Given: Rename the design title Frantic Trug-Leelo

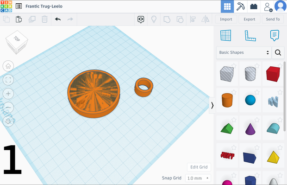Looking at the screenshot, I should click(44, 6).
